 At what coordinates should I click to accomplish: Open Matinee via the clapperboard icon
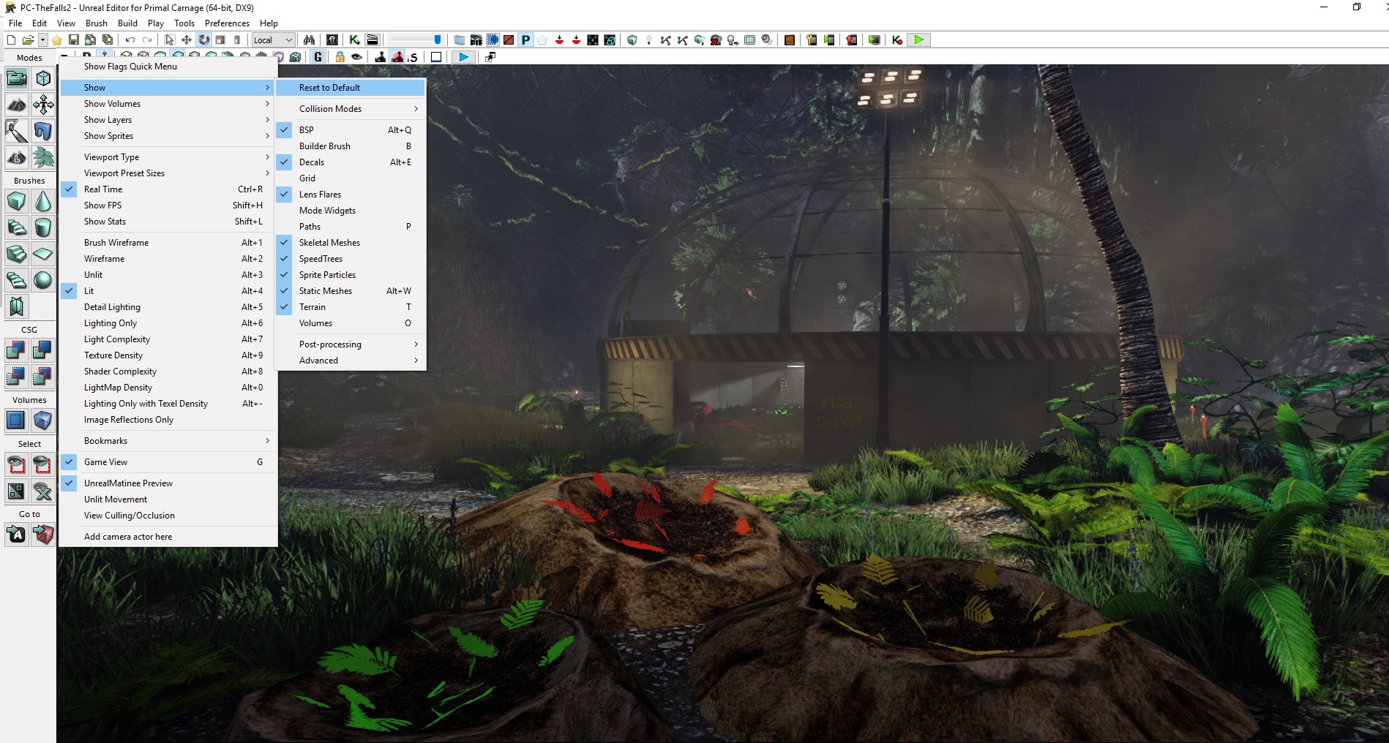pyautogui.click(x=372, y=40)
